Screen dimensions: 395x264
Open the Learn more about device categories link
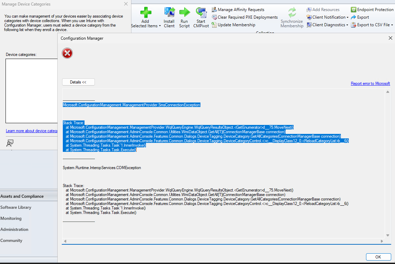pos(32,131)
